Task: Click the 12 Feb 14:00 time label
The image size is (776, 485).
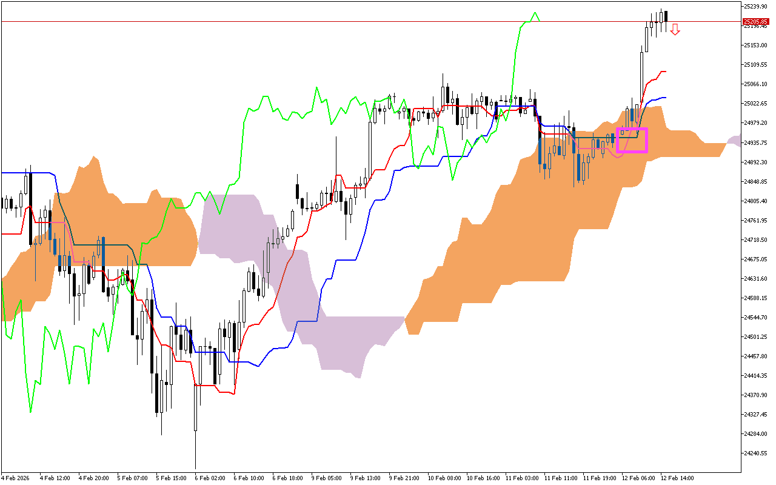Action: coord(677,478)
